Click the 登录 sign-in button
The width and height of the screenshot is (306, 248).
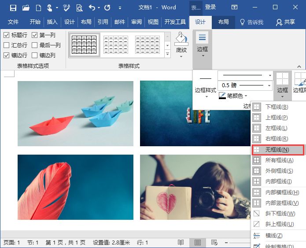[x=210, y=7]
